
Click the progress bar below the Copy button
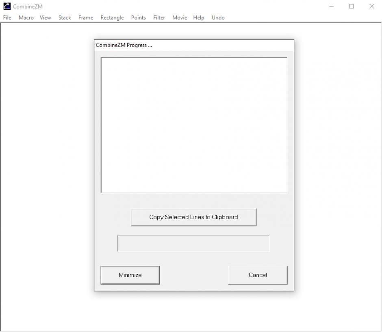click(x=193, y=243)
